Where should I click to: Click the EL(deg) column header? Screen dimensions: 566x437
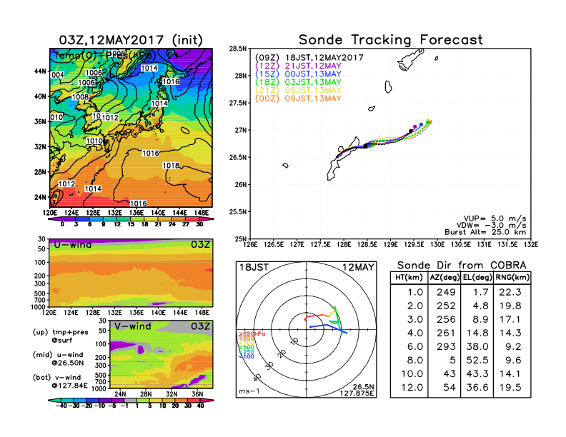tap(477, 278)
